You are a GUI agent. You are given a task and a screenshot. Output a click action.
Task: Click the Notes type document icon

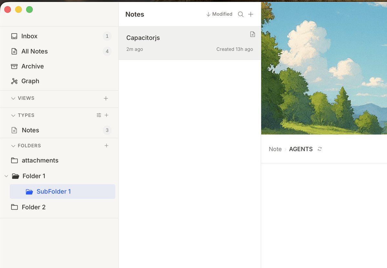14,130
